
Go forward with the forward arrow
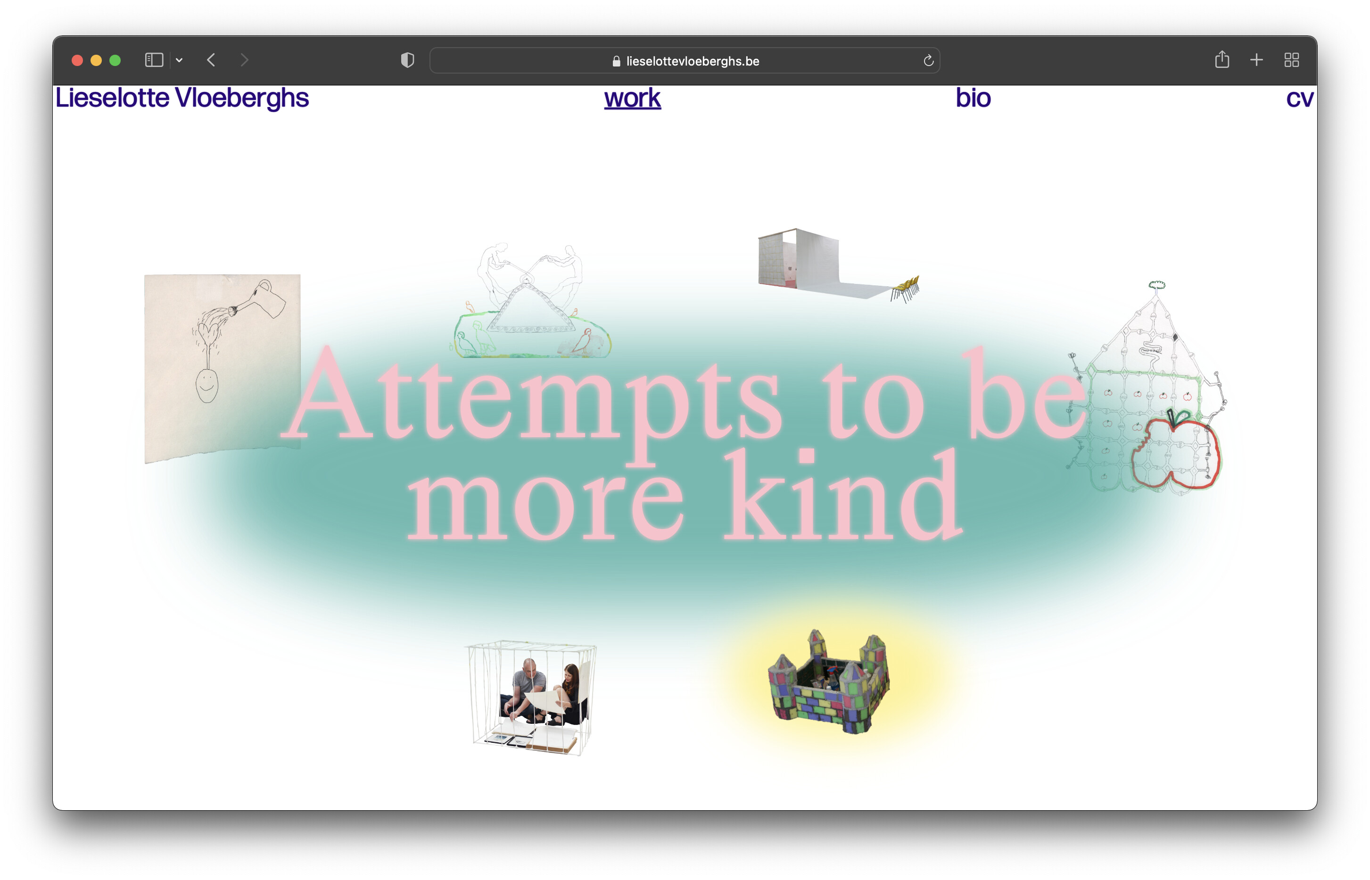pos(244,60)
